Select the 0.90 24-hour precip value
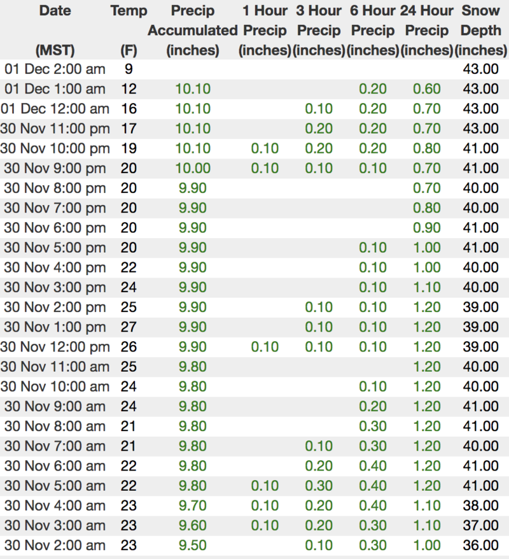This screenshot has width=509, height=559. [x=427, y=228]
